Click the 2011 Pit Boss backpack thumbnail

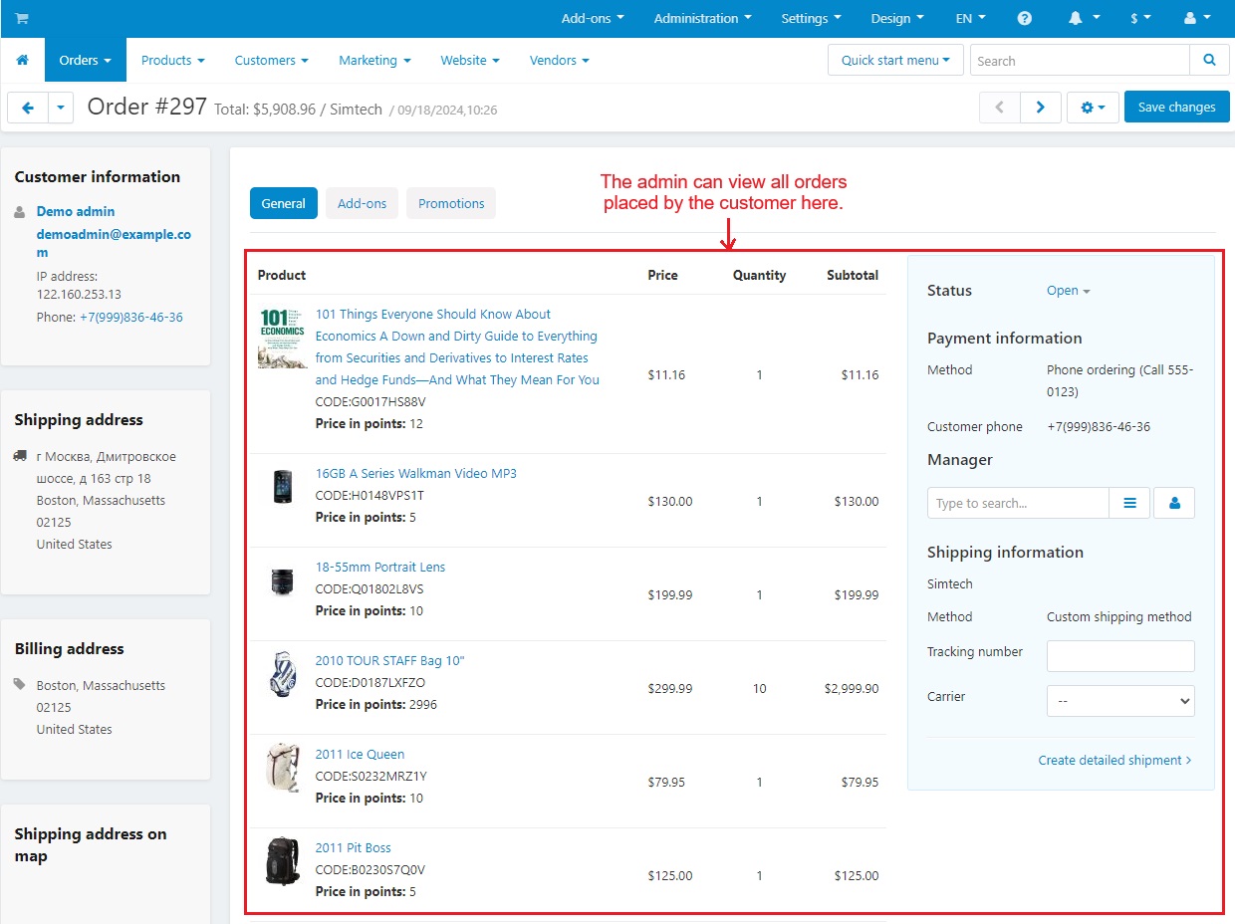(x=283, y=861)
